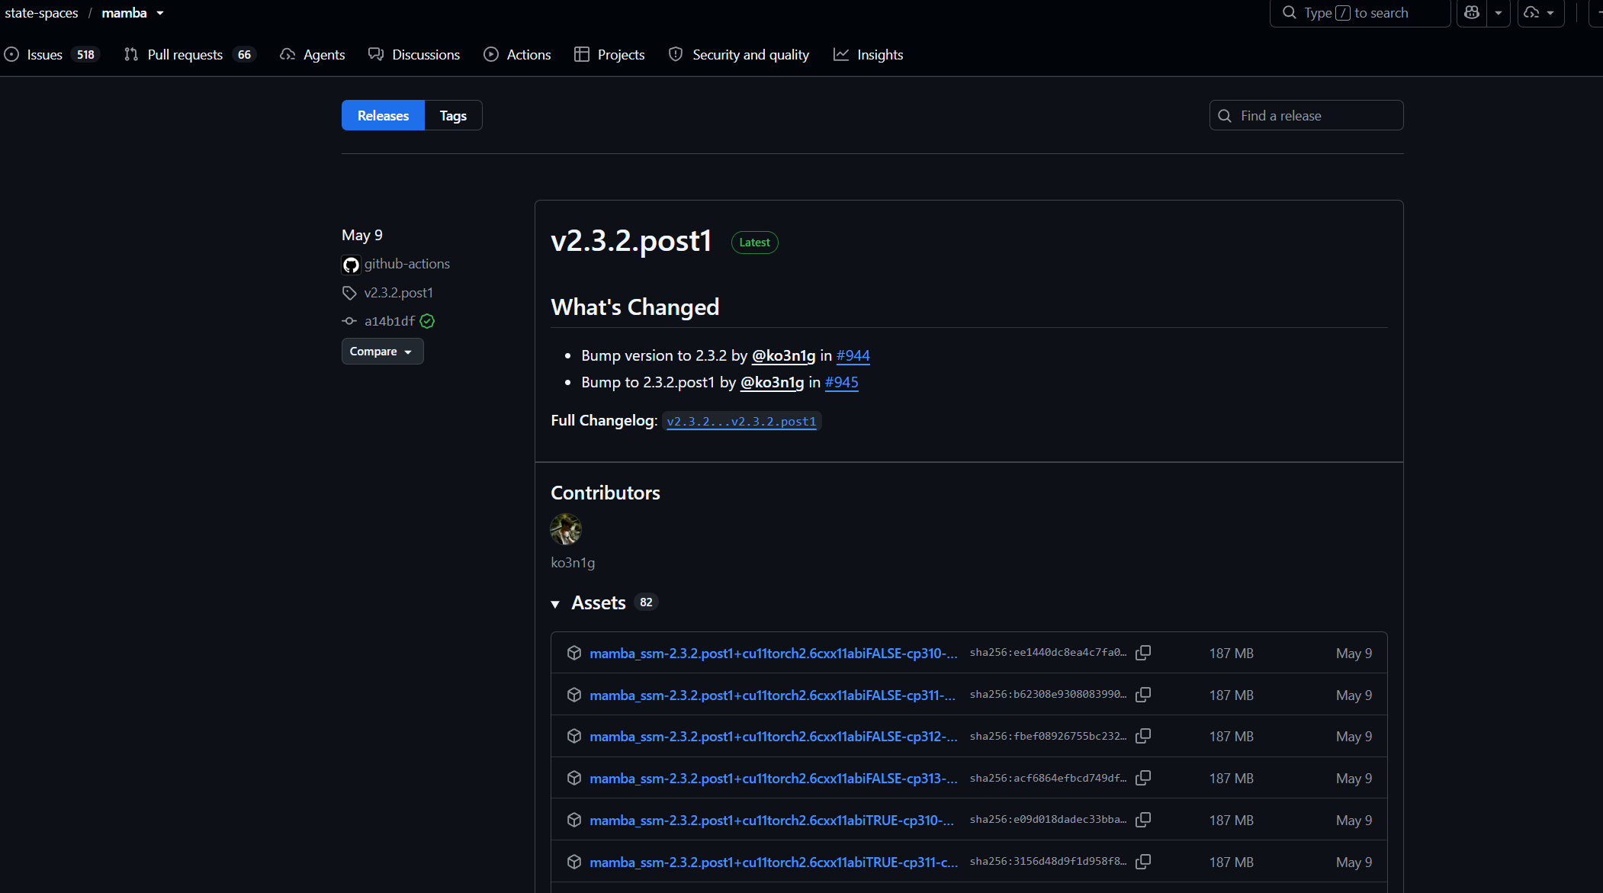Click package icon of cxx11abiTRUE-cp311 asset
This screenshot has height=893, width=1603.
coord(574,862)
